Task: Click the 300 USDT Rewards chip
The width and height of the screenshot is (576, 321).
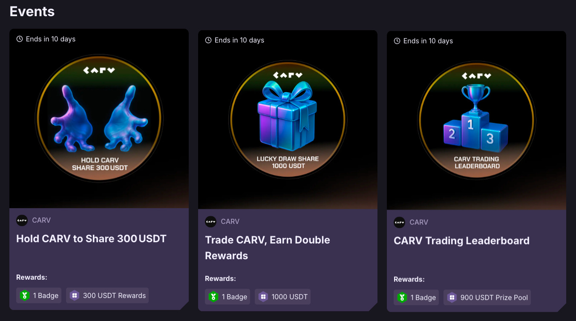Action: pos(107,295)
